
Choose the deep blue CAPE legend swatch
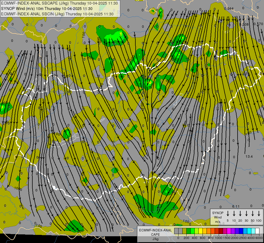coord(241,231)
